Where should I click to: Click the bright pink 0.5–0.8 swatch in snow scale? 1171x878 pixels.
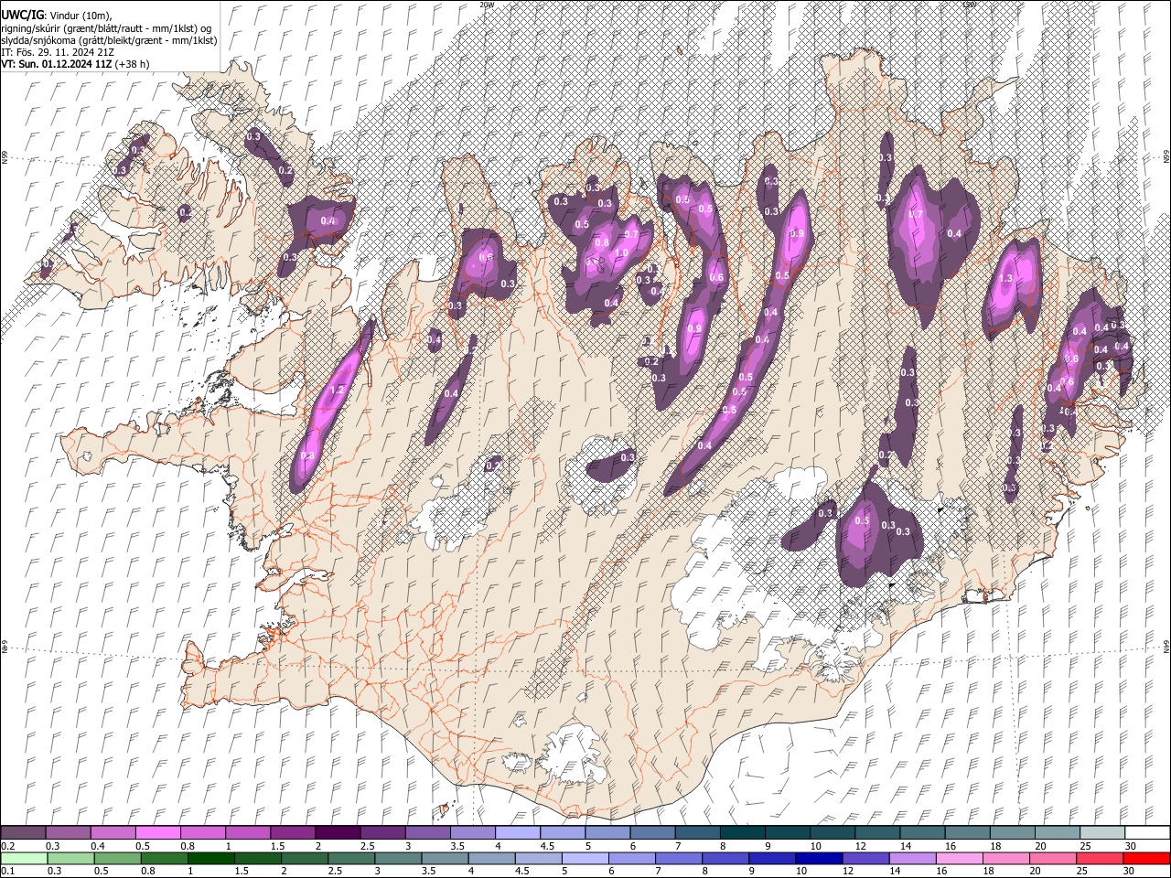(157, 832)
